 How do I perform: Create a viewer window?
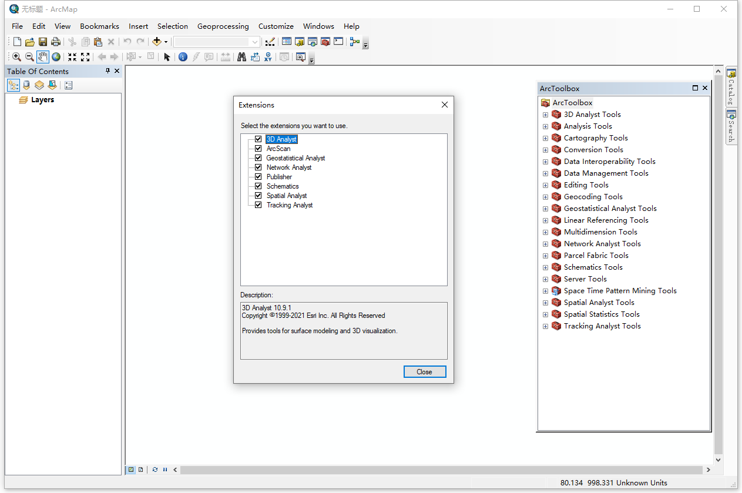tap(301, 57)
